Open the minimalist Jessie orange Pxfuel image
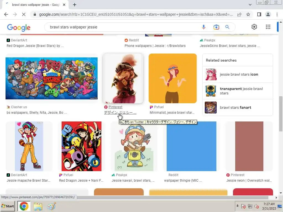The width and height of the screenshot is (283, 212). coord(173,78)
